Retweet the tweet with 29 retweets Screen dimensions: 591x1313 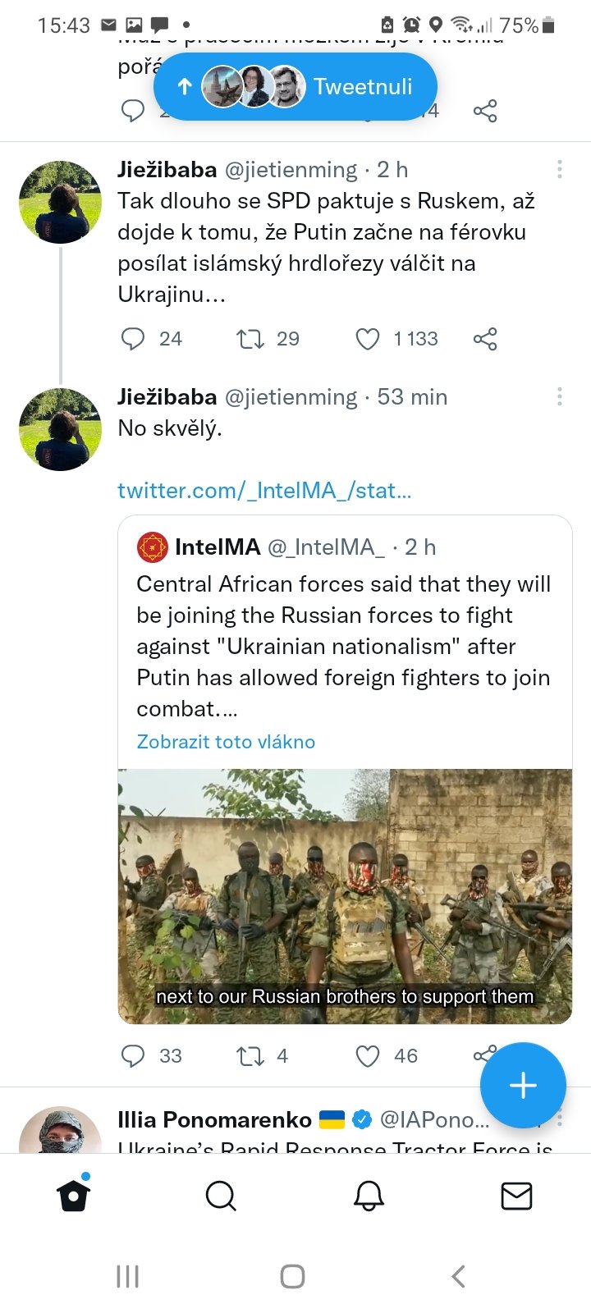(249, 339)
